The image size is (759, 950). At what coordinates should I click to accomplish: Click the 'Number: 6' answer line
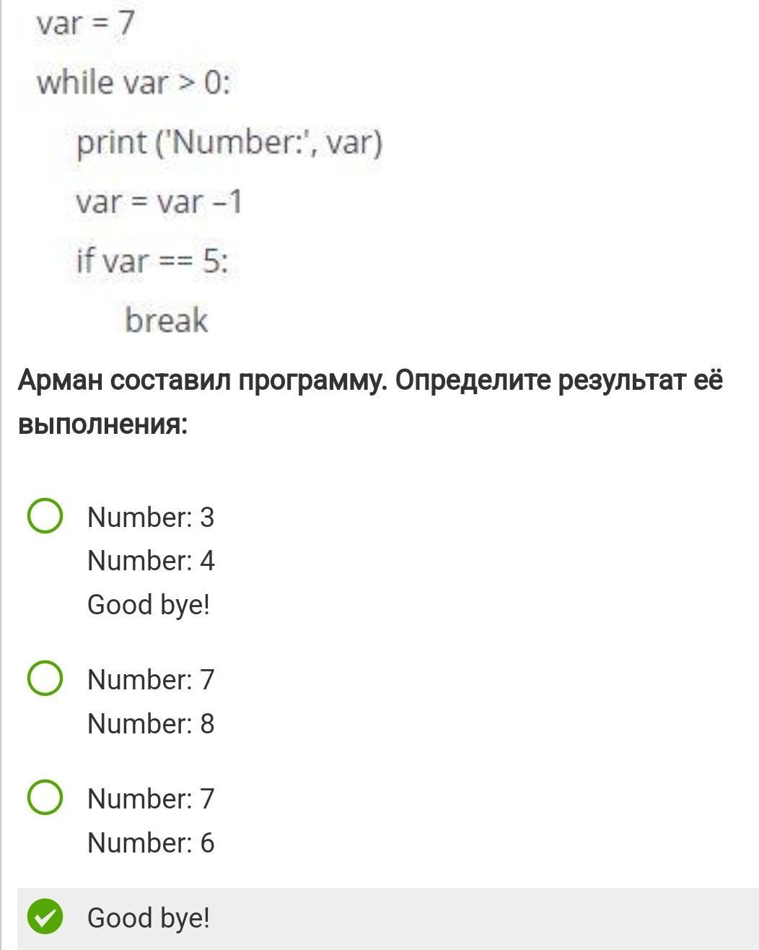[x=151, y=842]
